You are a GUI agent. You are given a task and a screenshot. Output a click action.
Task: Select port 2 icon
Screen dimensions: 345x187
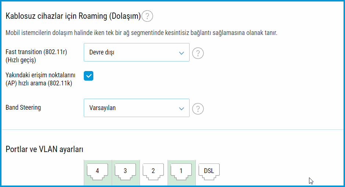tap(153, 171)
